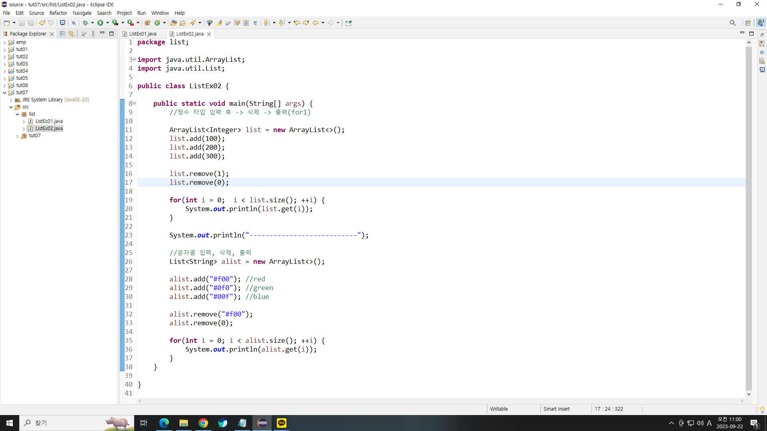
Task: Toggle Show Whitespace Characters pilcrow button
Action: [x=255, y=23]
